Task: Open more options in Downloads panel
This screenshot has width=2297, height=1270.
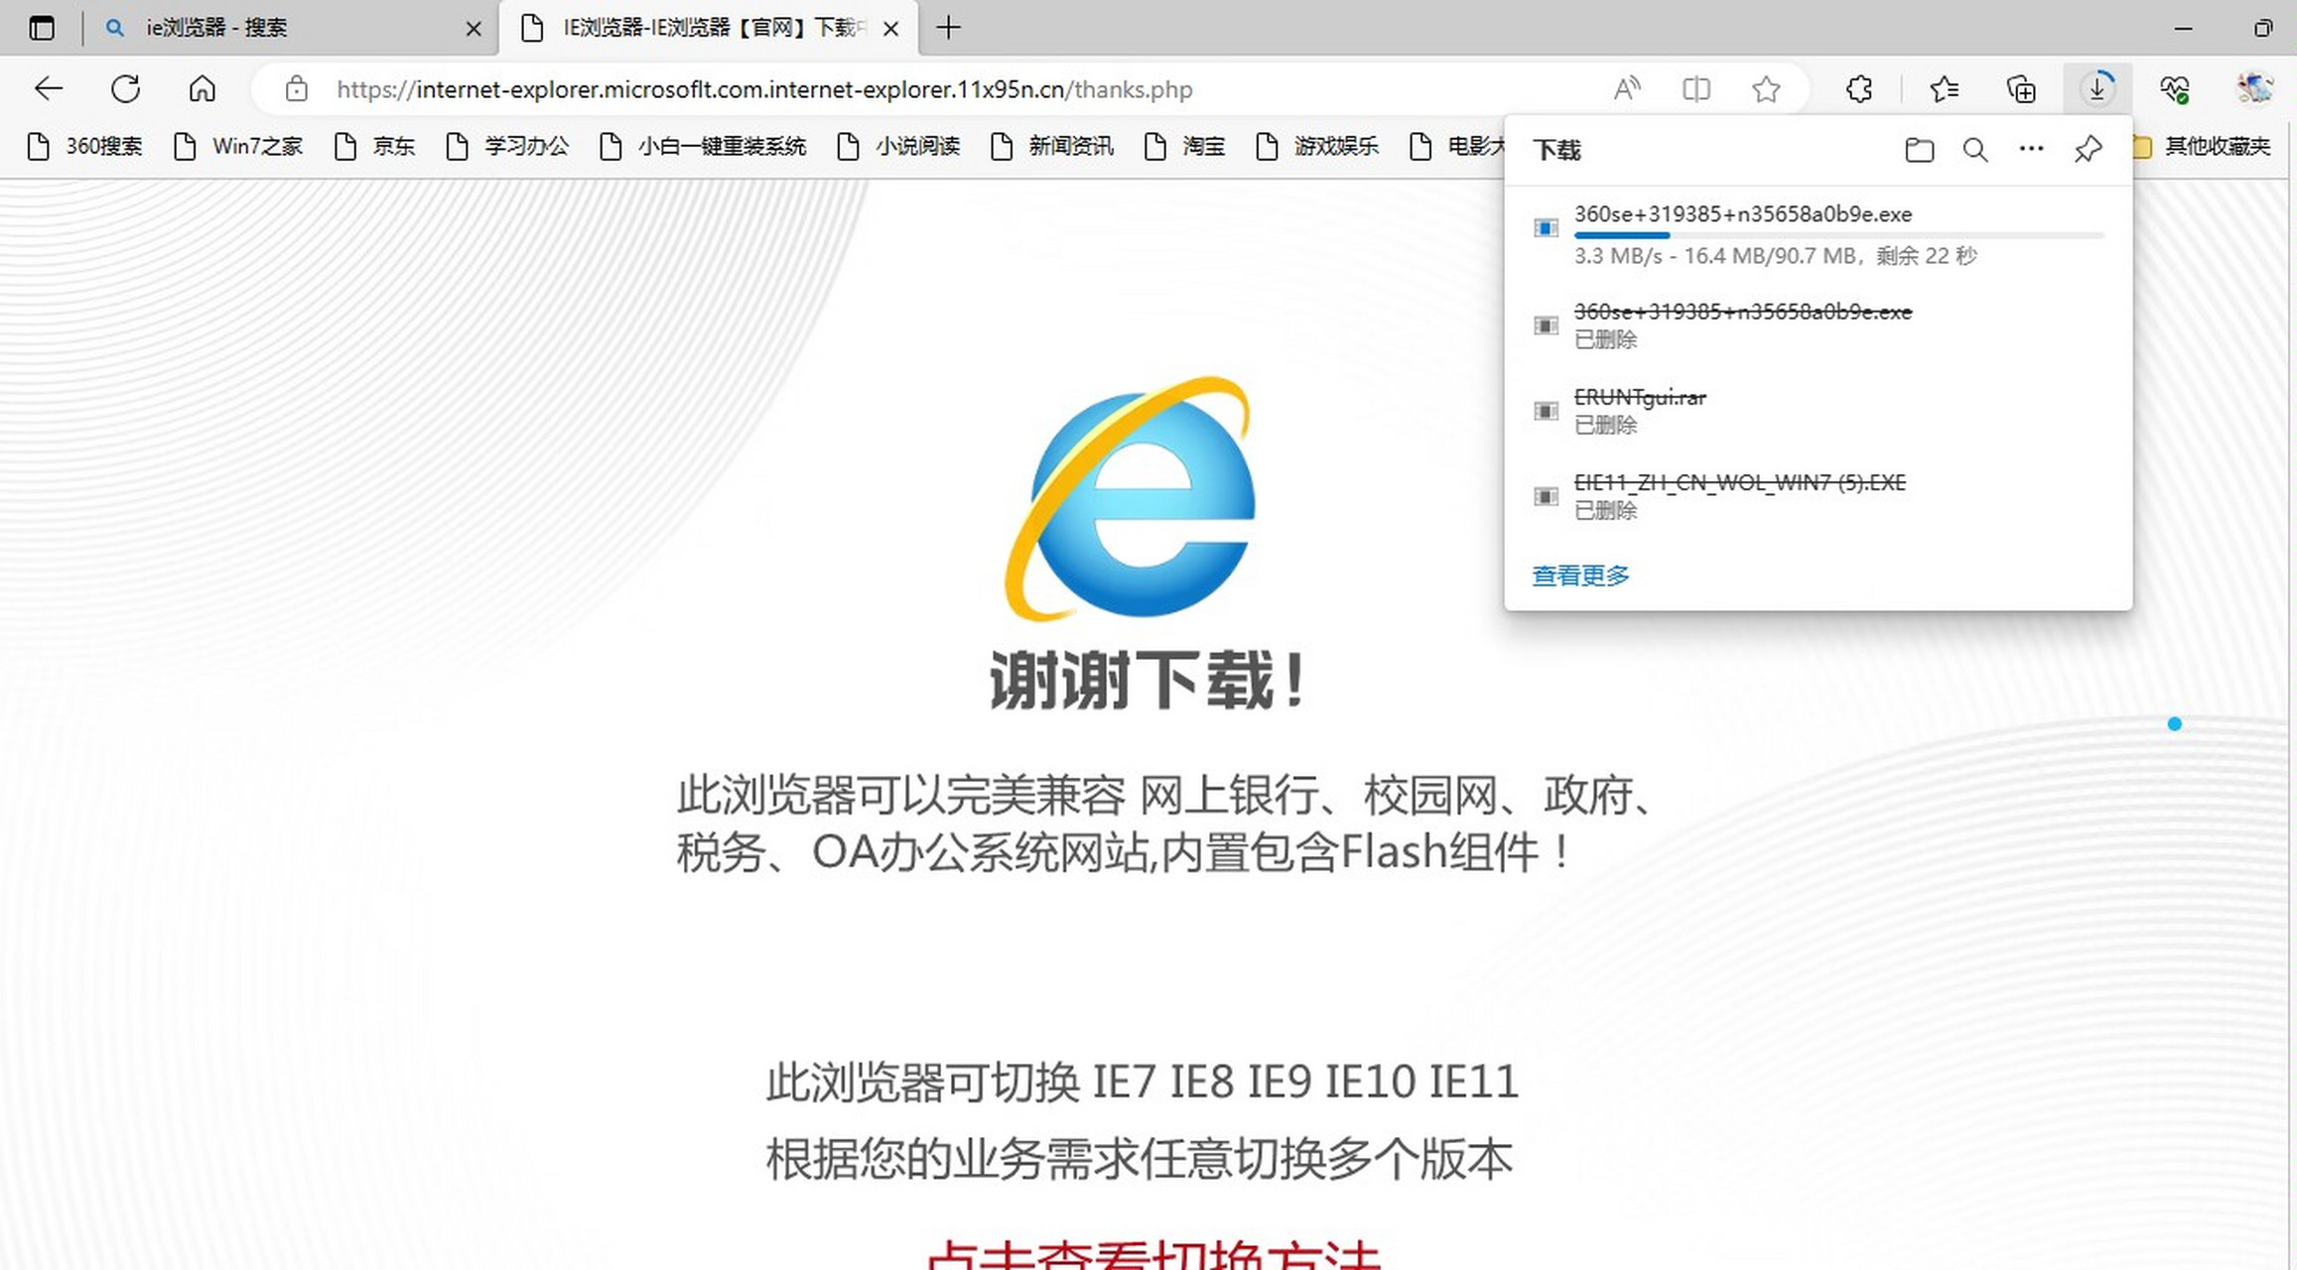Action: 2031,149
